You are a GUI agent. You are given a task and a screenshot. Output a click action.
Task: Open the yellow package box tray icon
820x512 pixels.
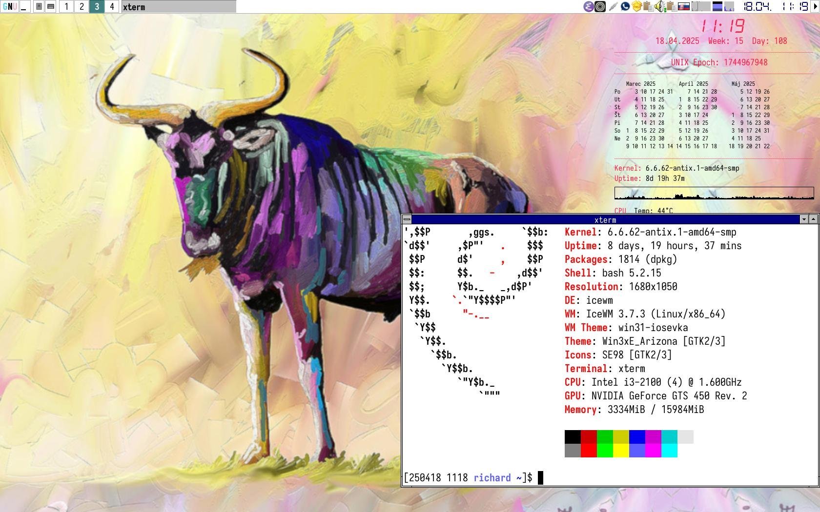coord(637,6)
